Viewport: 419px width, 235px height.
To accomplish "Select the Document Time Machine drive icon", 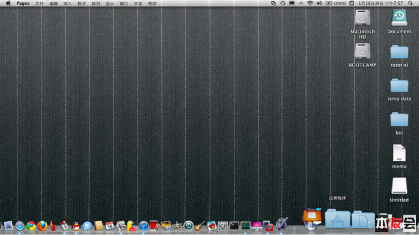I will tap(399, 17).
